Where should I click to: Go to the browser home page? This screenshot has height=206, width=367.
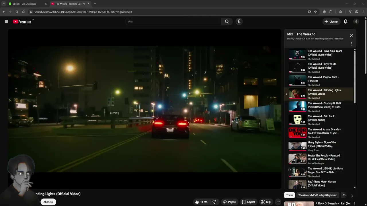(23, 12)
